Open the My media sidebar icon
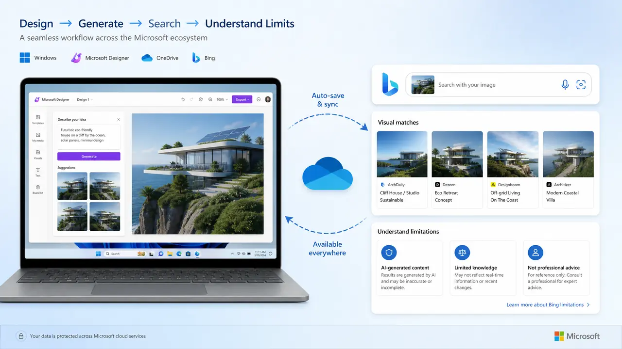This screenshot has width=622, height=349. coord(38,137)
